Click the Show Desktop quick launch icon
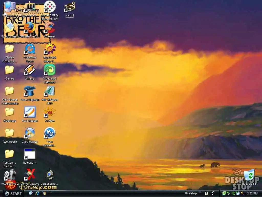262x197 pixels. point(31,193)
